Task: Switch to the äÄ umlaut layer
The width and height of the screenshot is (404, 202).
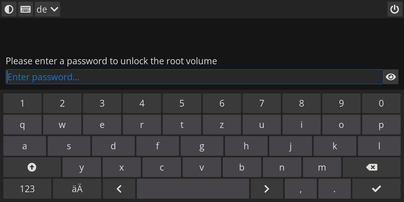Action: [77, 189]
